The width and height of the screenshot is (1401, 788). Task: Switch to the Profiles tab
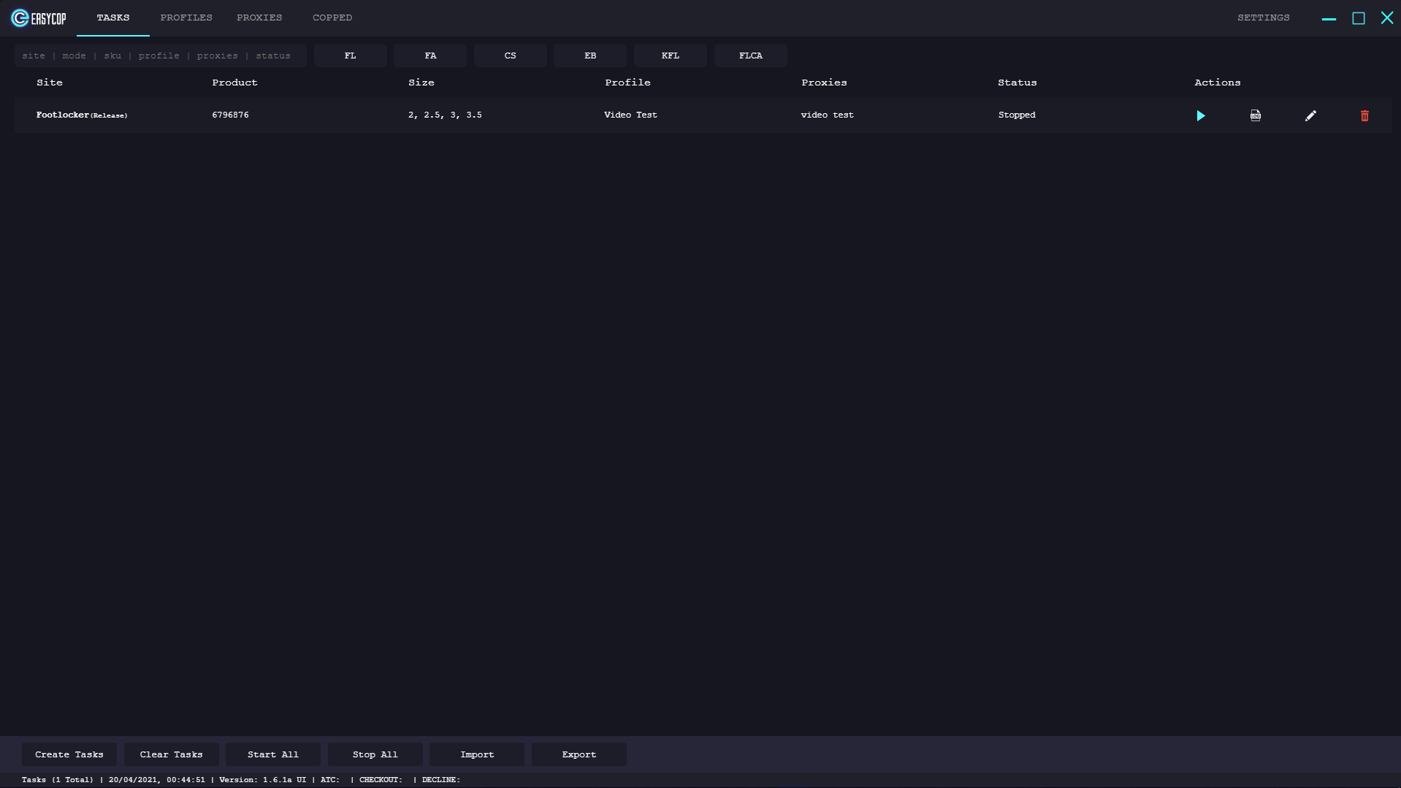[186, 18]
